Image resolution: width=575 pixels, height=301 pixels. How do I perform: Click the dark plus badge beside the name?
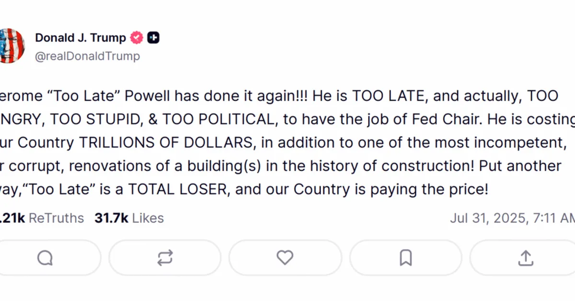tap(153, 37)
